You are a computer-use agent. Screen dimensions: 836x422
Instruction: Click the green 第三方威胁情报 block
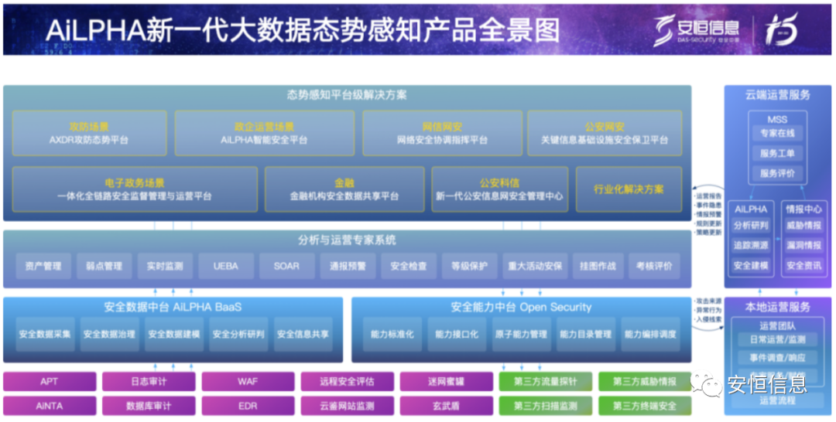pyautogui.click(x=645, y=382)
